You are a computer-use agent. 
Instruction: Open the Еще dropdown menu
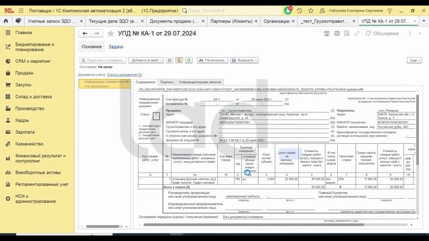pos(414,60)
